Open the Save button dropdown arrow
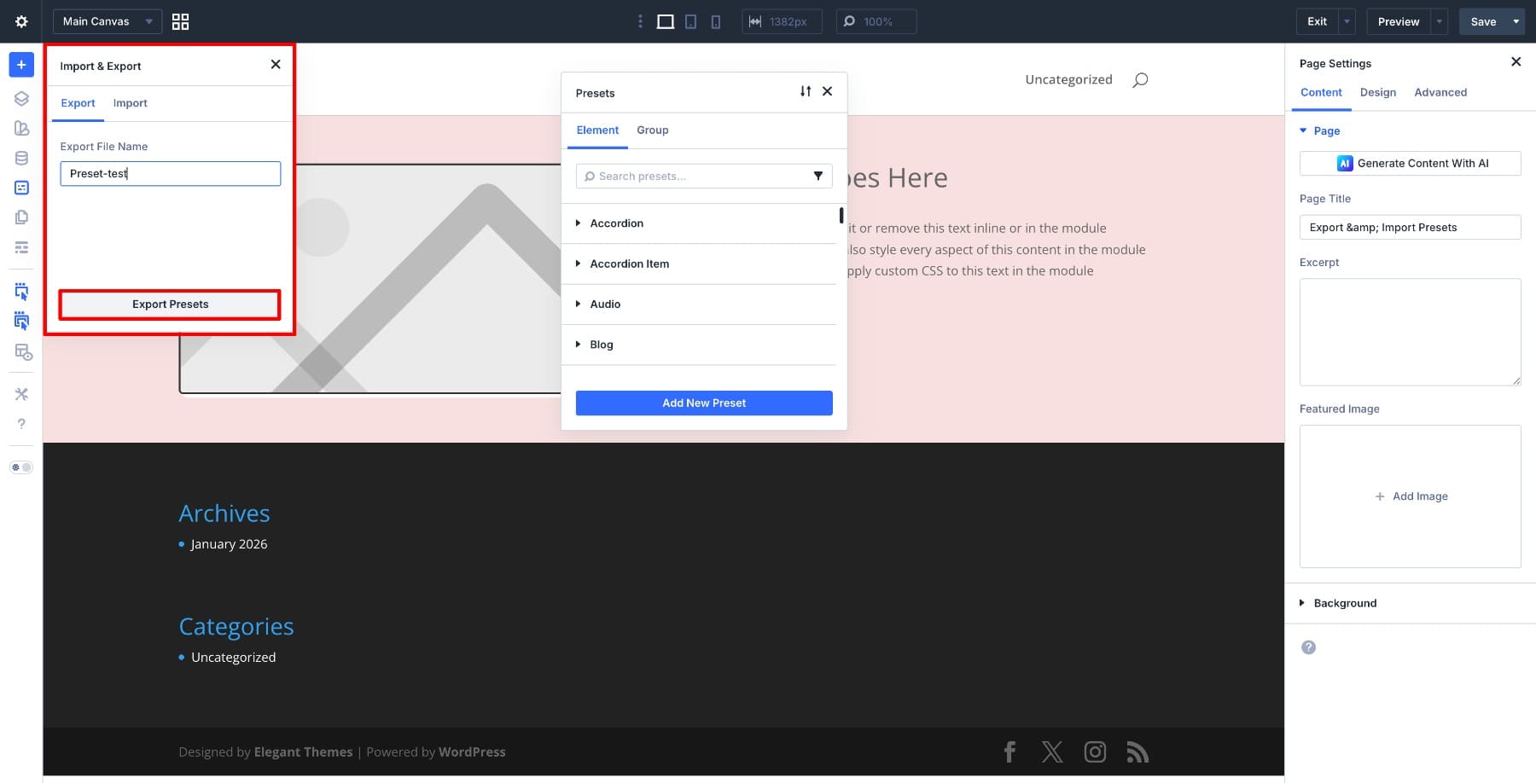 click(x=1516, y=21)
